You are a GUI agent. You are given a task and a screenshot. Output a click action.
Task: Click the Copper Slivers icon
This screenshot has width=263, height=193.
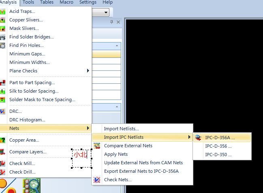click(3, 20)
